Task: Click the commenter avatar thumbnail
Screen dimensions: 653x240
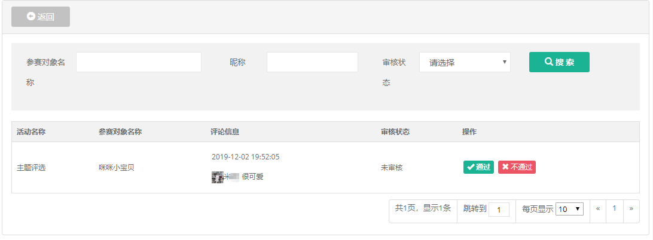Action: [x=218, y=177]
